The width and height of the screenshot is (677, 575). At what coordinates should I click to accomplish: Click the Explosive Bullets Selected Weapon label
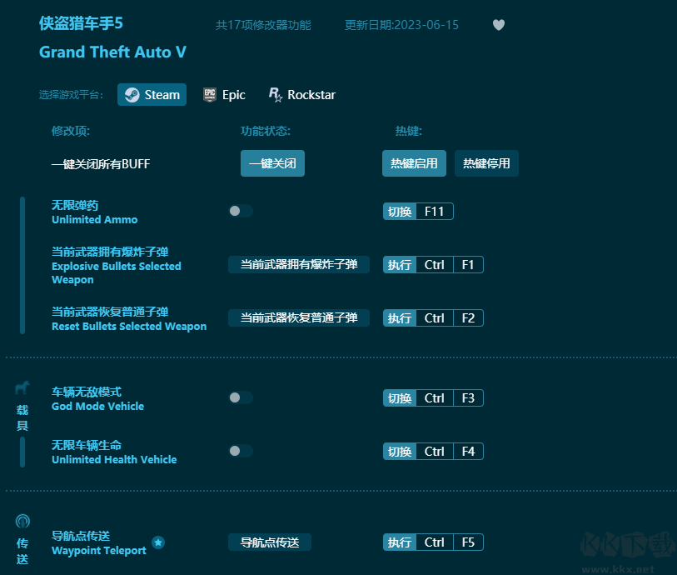click(x=116, y=272)
